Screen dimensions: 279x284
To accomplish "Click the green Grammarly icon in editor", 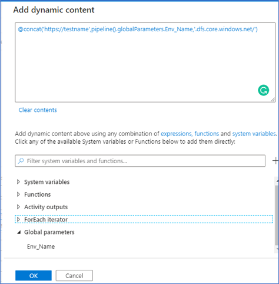I will click(263, 90).
